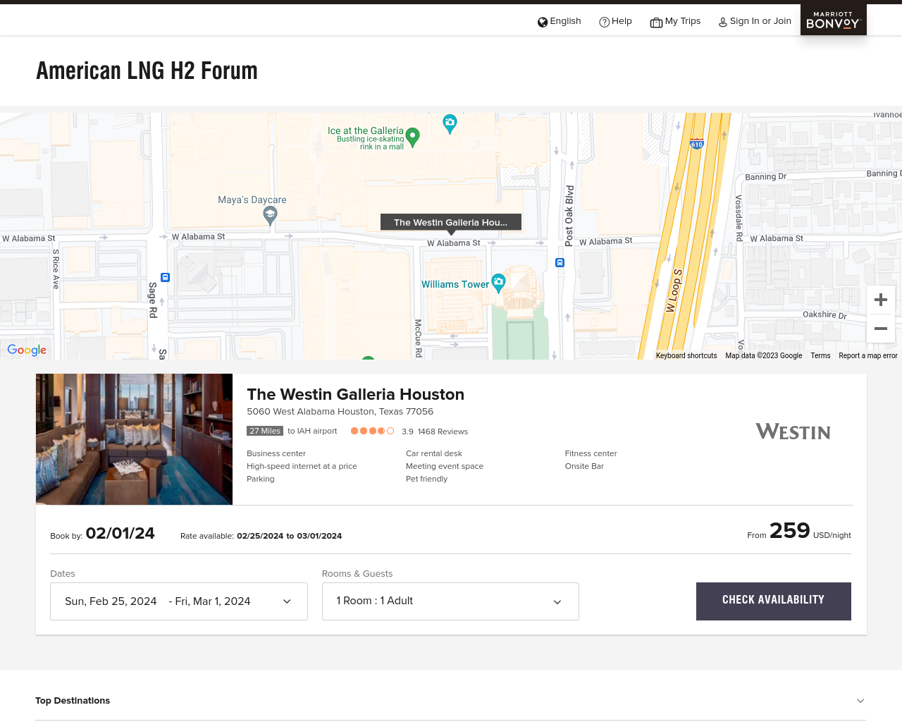Viewport: 902px width, 722px height.
Task: Click the Help question mark icon
Action: (x=604, y=22)
